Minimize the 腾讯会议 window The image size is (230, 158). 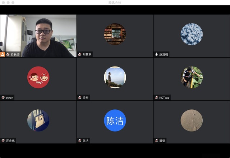[x=8, y=3]
